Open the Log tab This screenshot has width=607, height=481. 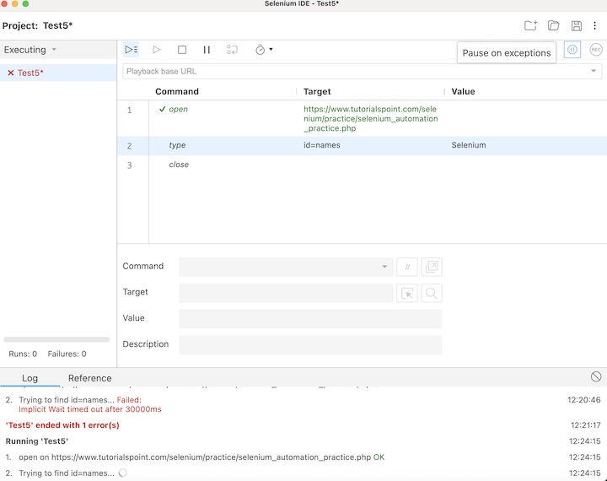coord(30,378)
